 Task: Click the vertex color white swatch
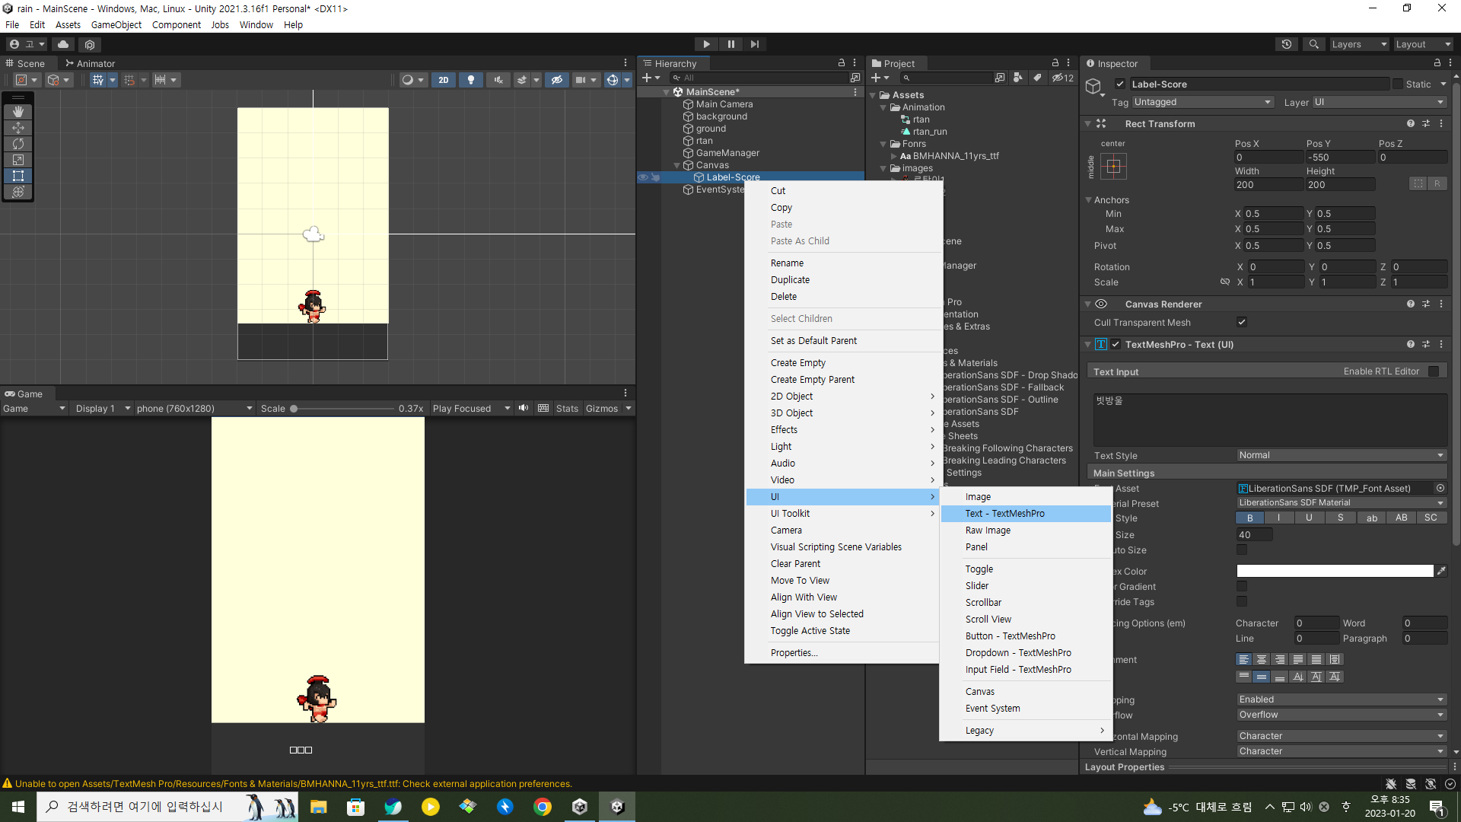click(1335, 571)
